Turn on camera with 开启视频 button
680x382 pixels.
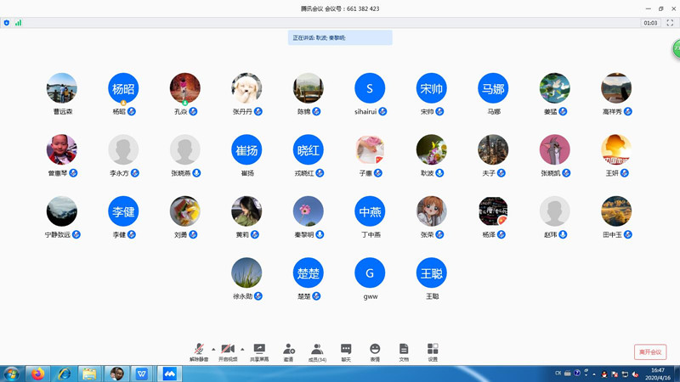tap(228, 351)
